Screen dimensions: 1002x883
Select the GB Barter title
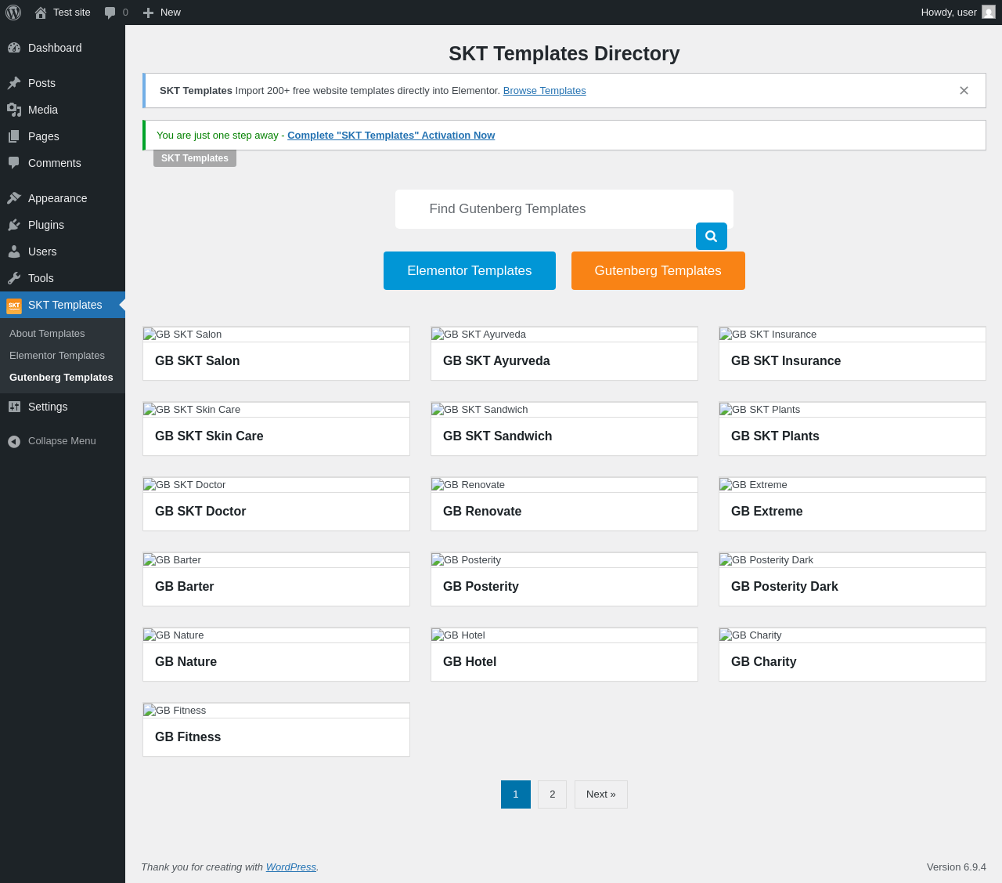click(x=185, y=587)
